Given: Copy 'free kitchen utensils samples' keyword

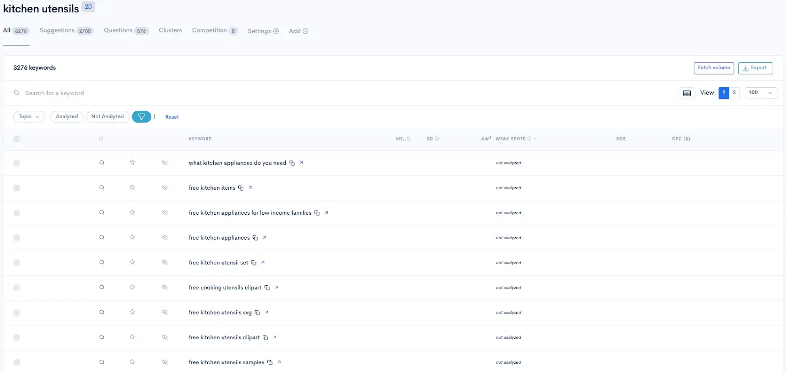Looking at the screenshot, I should (270, 363).
